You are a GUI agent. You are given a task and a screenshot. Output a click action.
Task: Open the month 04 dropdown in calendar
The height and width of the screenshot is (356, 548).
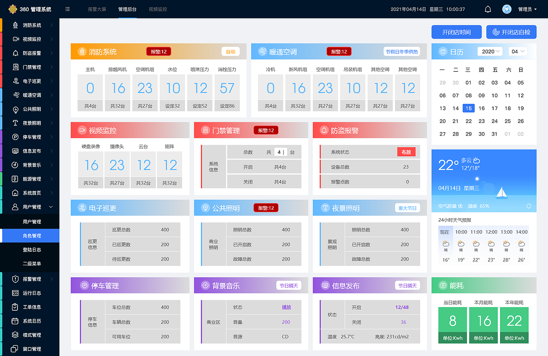[x=518, y=51]
